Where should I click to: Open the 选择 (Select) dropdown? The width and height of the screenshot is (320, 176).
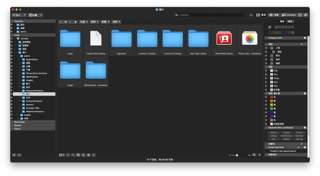click(x=116, y=22)
